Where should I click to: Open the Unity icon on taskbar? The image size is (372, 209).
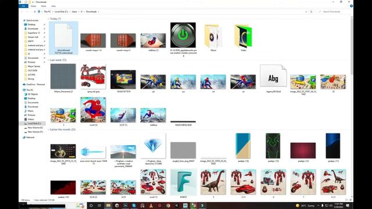[117, 206]
